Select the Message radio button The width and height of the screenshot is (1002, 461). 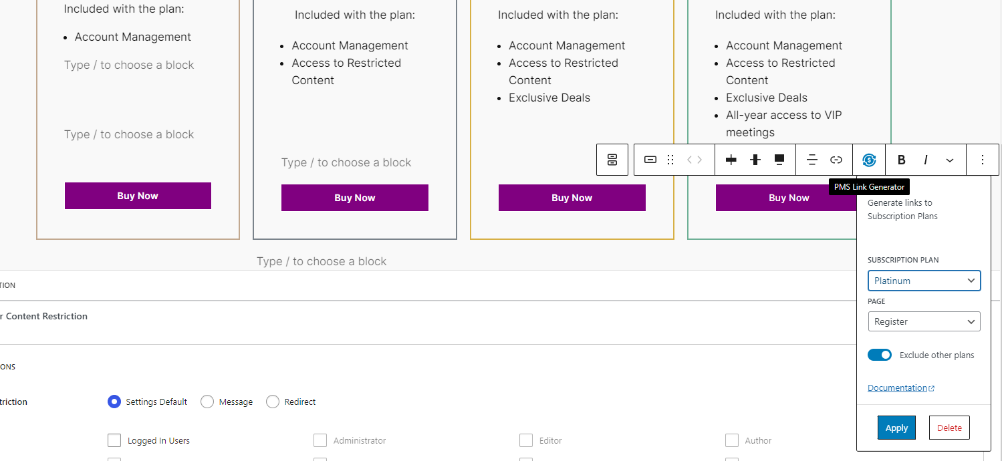point(207,402)
